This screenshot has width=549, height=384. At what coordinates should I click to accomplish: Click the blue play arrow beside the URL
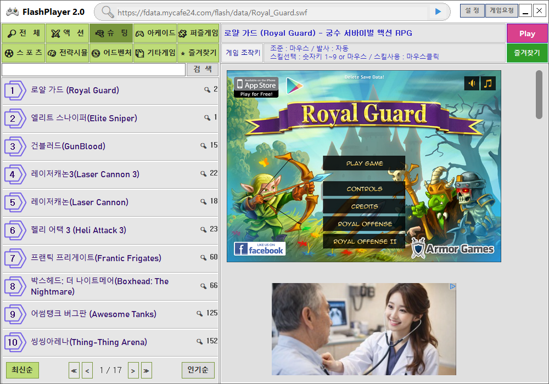(x=438, y=12)
